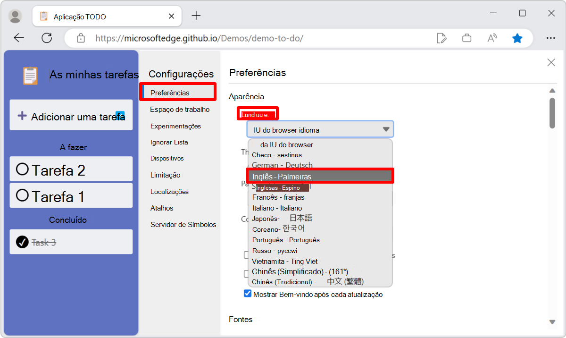This screenshot has height=338, width=566.
Task: Close the Configurações settings panel
Action: pos(551,62)
